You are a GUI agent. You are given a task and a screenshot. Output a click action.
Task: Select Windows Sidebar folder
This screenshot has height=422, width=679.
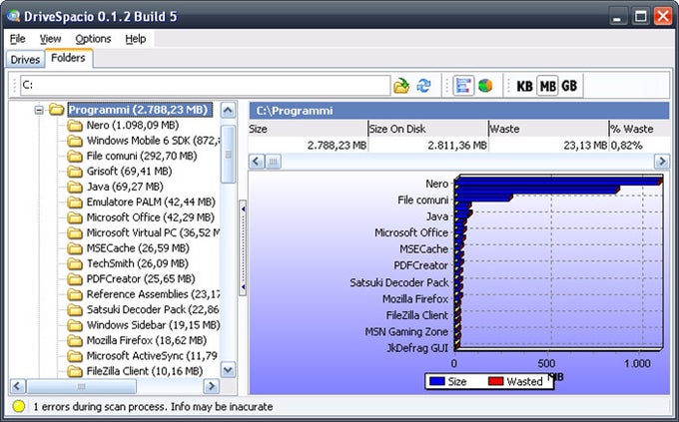coord(154,325)
